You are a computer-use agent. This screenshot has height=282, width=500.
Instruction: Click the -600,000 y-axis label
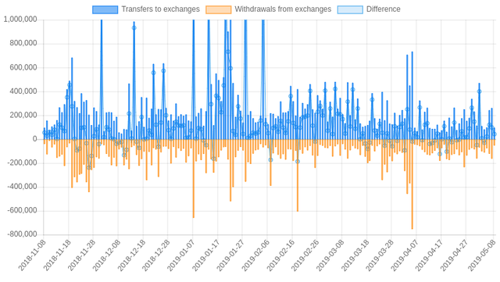tap(23, 211)
